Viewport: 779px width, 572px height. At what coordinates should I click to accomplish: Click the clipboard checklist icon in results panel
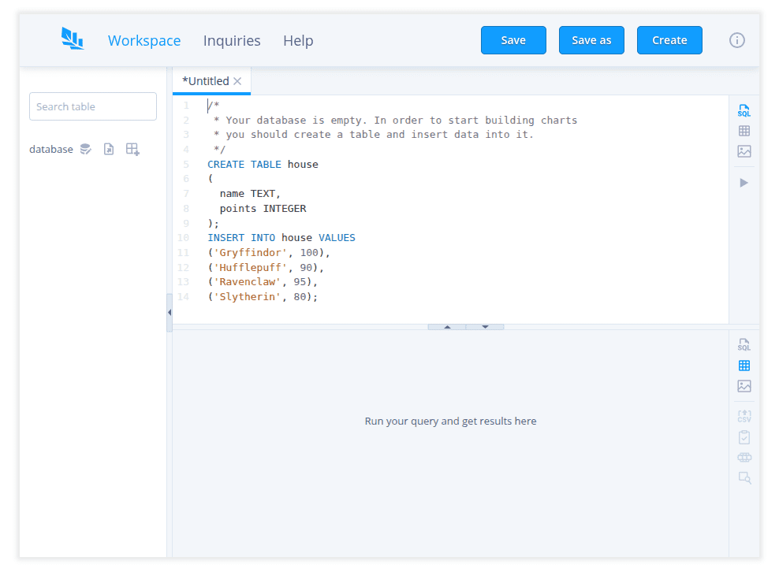click(x=744, y=436)
